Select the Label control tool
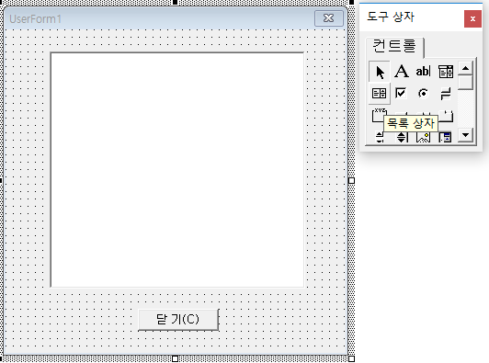The height and width of the screenshot is (363, 489). (402, 72)
